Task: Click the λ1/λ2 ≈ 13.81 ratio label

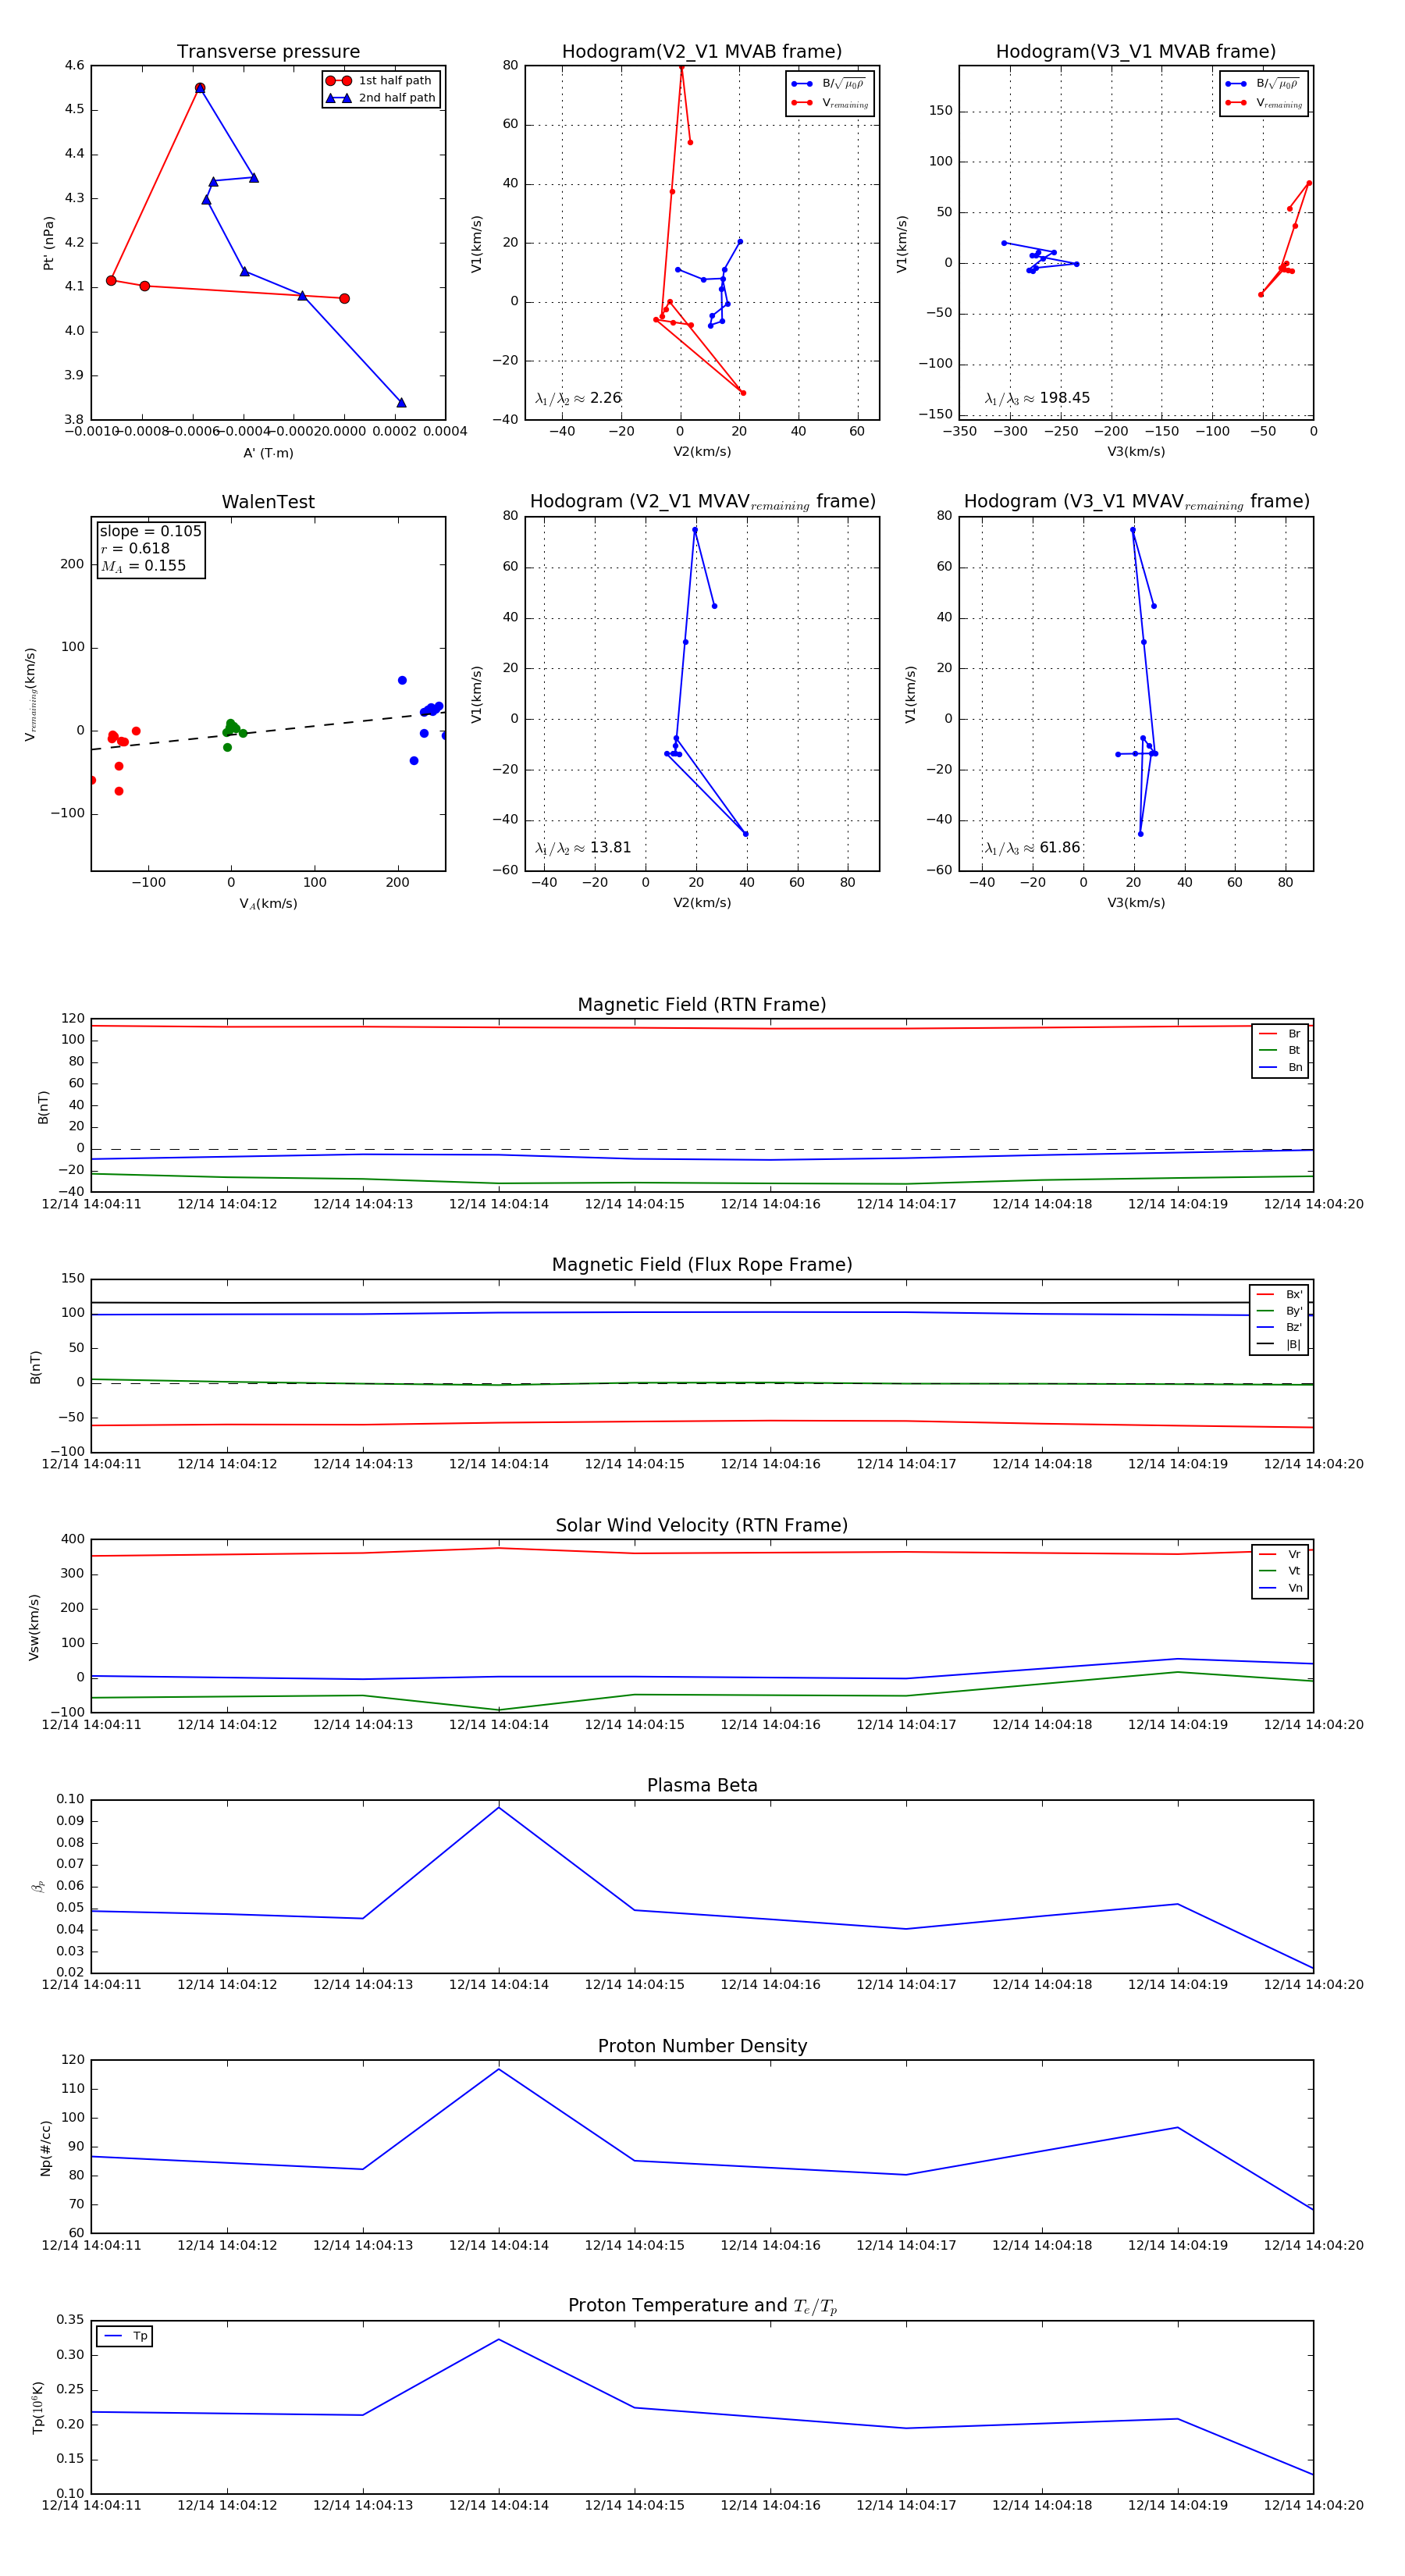Action: point(583,848)
